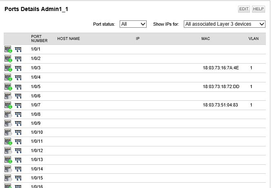
Task: Click the gray inactive port icon for 1/0/6
Action: (x=8, y=96)
